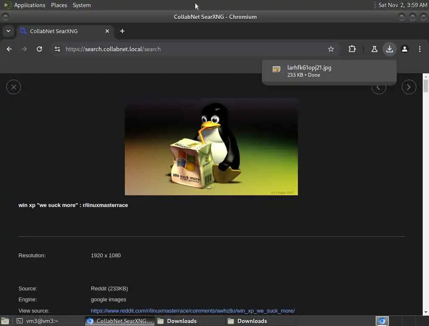The image size is (429, 326).
Task: Click the engine value google images
Action: coord(109,300)
